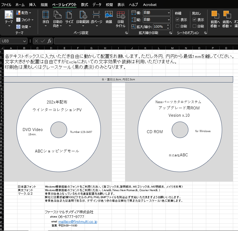The image size is (238, 231).
Task: Click the 印刷タイトル print titles icon
Action: 121,15
